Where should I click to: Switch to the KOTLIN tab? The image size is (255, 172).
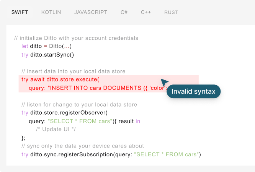pyautogui.click(x=51, y=12)
